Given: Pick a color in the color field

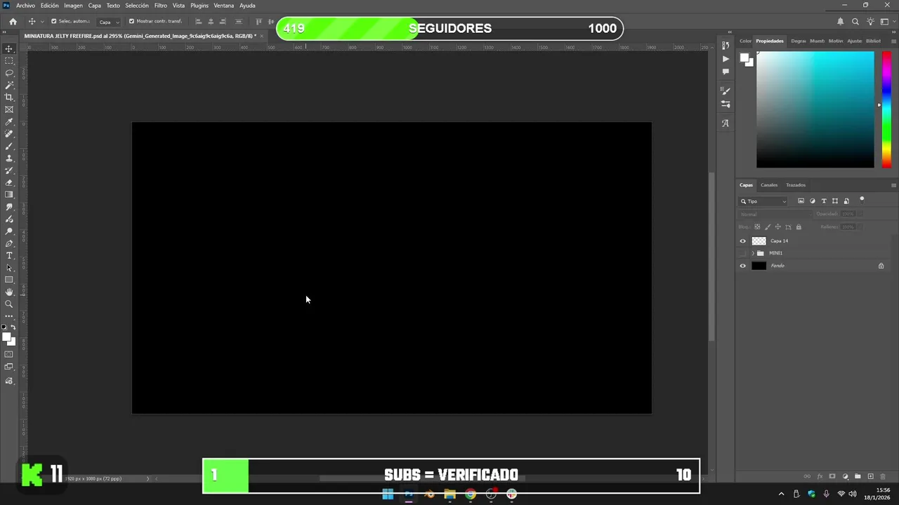Looking at the screenshot, I should 815,109.
